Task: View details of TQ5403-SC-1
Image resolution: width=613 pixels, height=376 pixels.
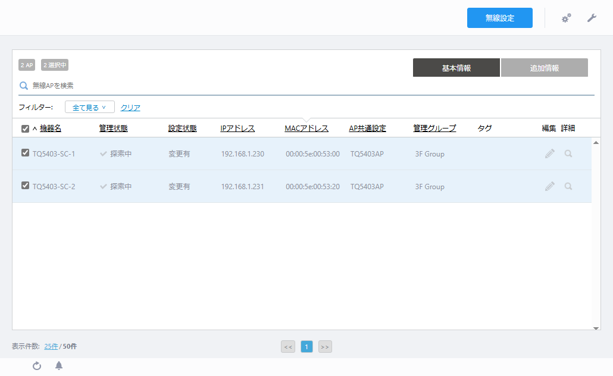Action: point(568,153)
